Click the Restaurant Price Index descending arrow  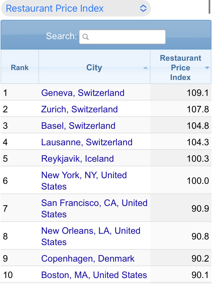pyautogui.click(x=207, y=68)
